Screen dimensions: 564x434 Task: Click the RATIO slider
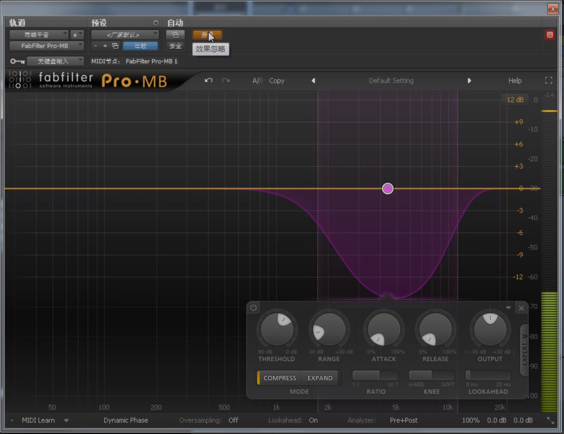click(375, 375)
